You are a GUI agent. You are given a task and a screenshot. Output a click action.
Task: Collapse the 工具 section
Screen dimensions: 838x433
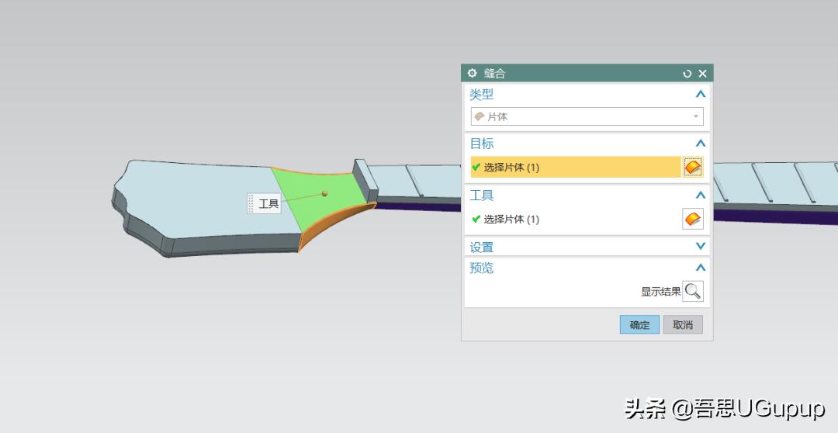click(701, 195)
